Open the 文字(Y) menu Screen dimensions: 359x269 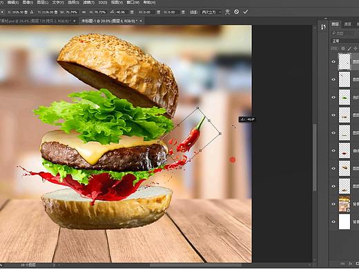[x=58, y=3]
